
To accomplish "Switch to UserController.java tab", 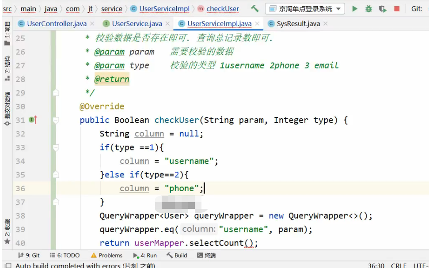I will coord(57,24).
